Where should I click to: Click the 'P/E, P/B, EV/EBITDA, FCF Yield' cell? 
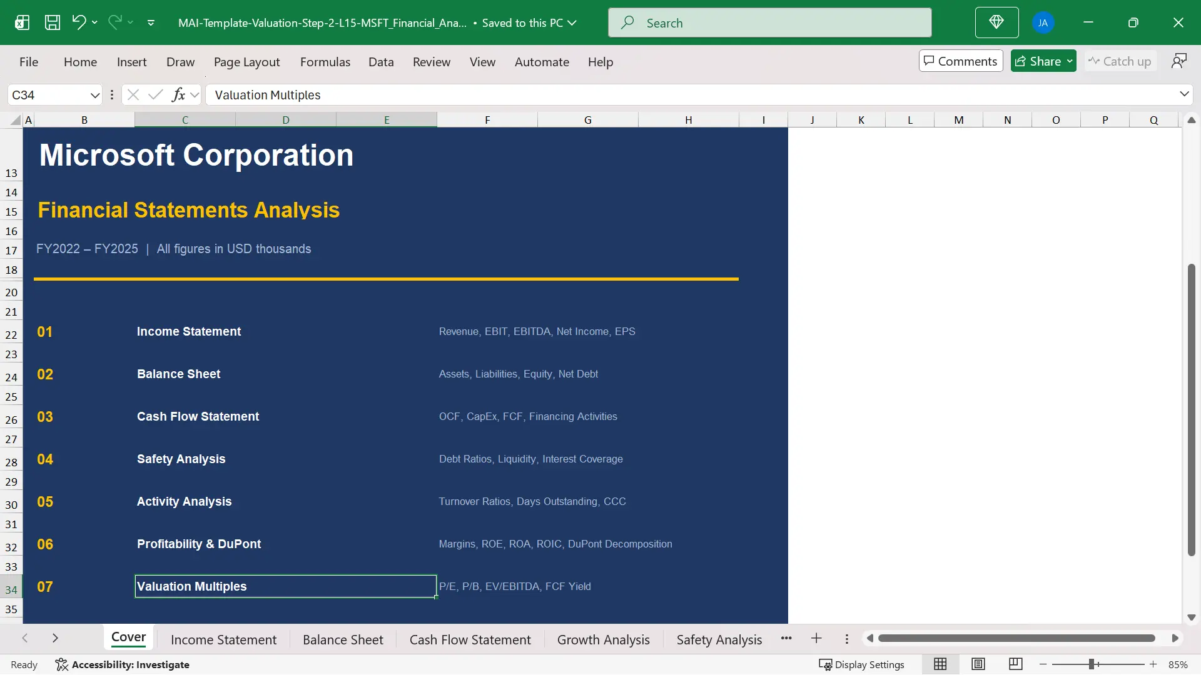[515, 587]
